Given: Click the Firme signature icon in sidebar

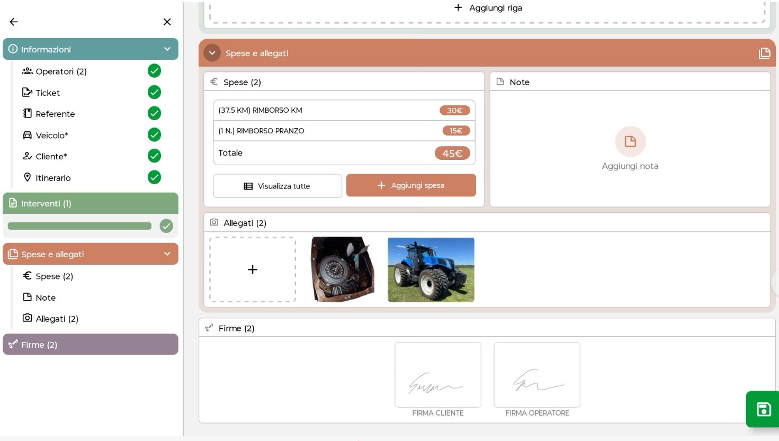Looking at the screenshot, I should click(x=13, y=344).
